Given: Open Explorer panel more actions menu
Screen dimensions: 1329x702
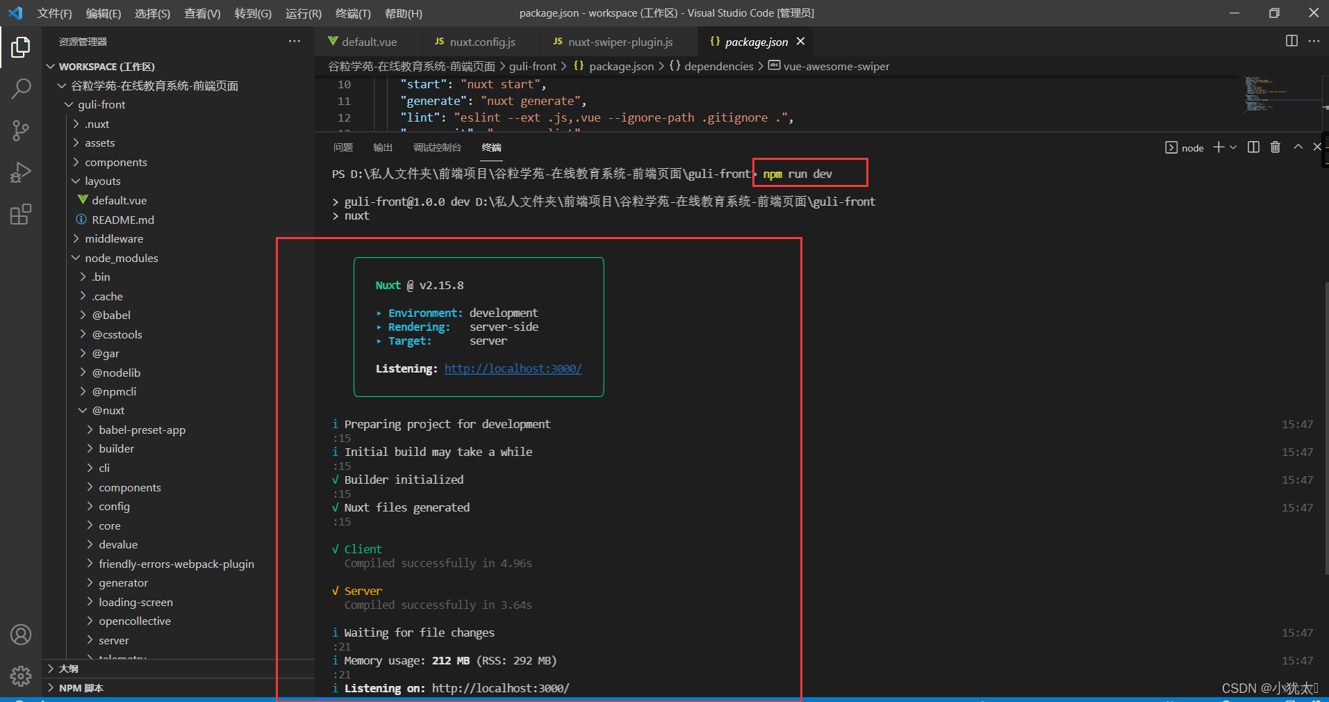Looking at the screenshot, I should tap(295, 42).
